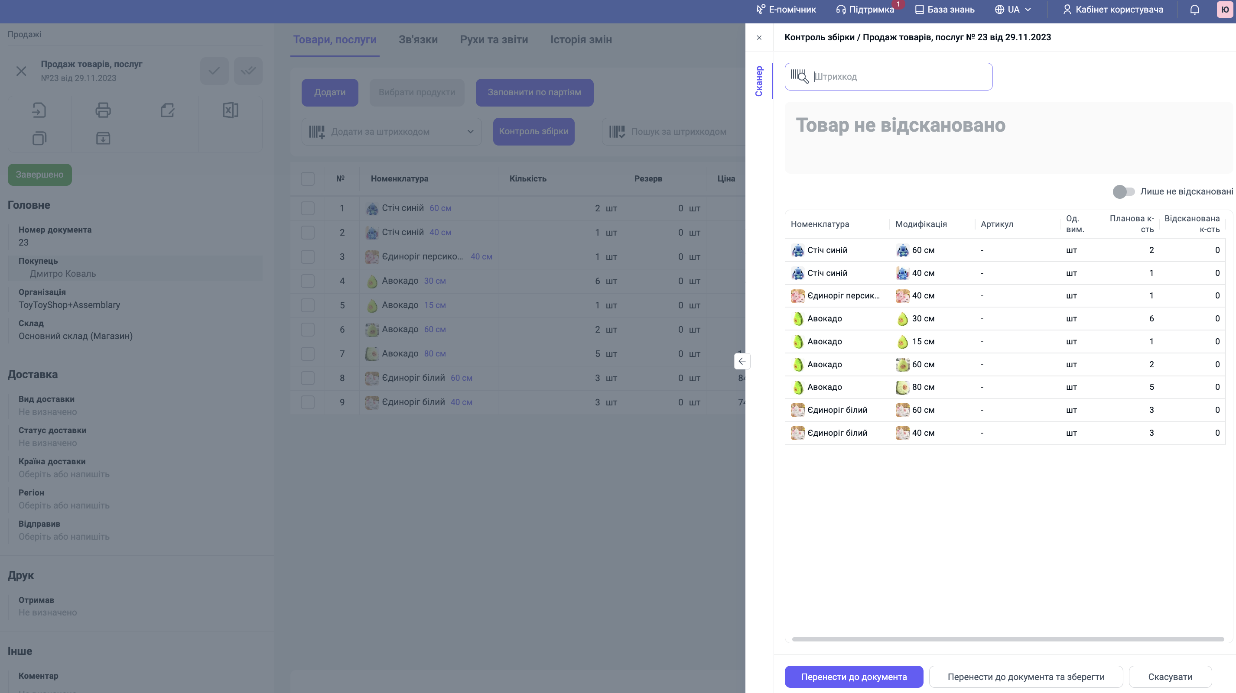Click the Excel export icon
Image resolution: width=1236 pixels, height=693 pixels.
click(x=230, y=110)
